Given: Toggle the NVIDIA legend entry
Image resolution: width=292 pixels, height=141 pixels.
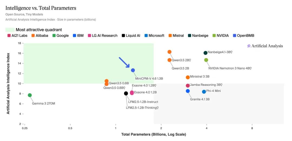Looking at the screenshot, I should point(221,36).
